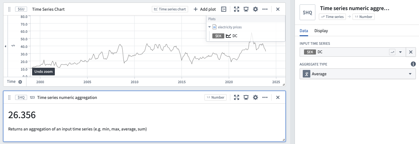Click the 'Number' type badge on aggregation card
The image size is (419, 144).
pyautogui.click(x=215, y=97)
